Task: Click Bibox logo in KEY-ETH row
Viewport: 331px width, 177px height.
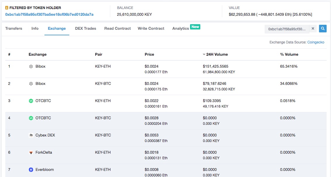Action: 31,66
